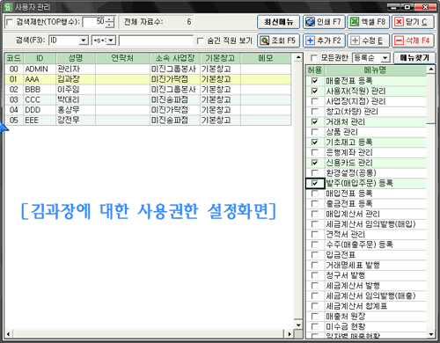Click the 메뉴찾기 button
Image resolution: width=440 pixels, height=343 pixels.
[414, 58]
